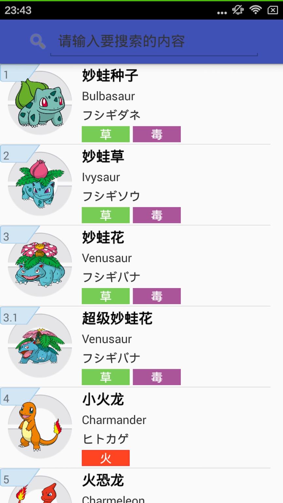The width and height of the screenshot is (283, 503).
Task: Click Venusaur's poison type badge
Action: tap(157, 296)
